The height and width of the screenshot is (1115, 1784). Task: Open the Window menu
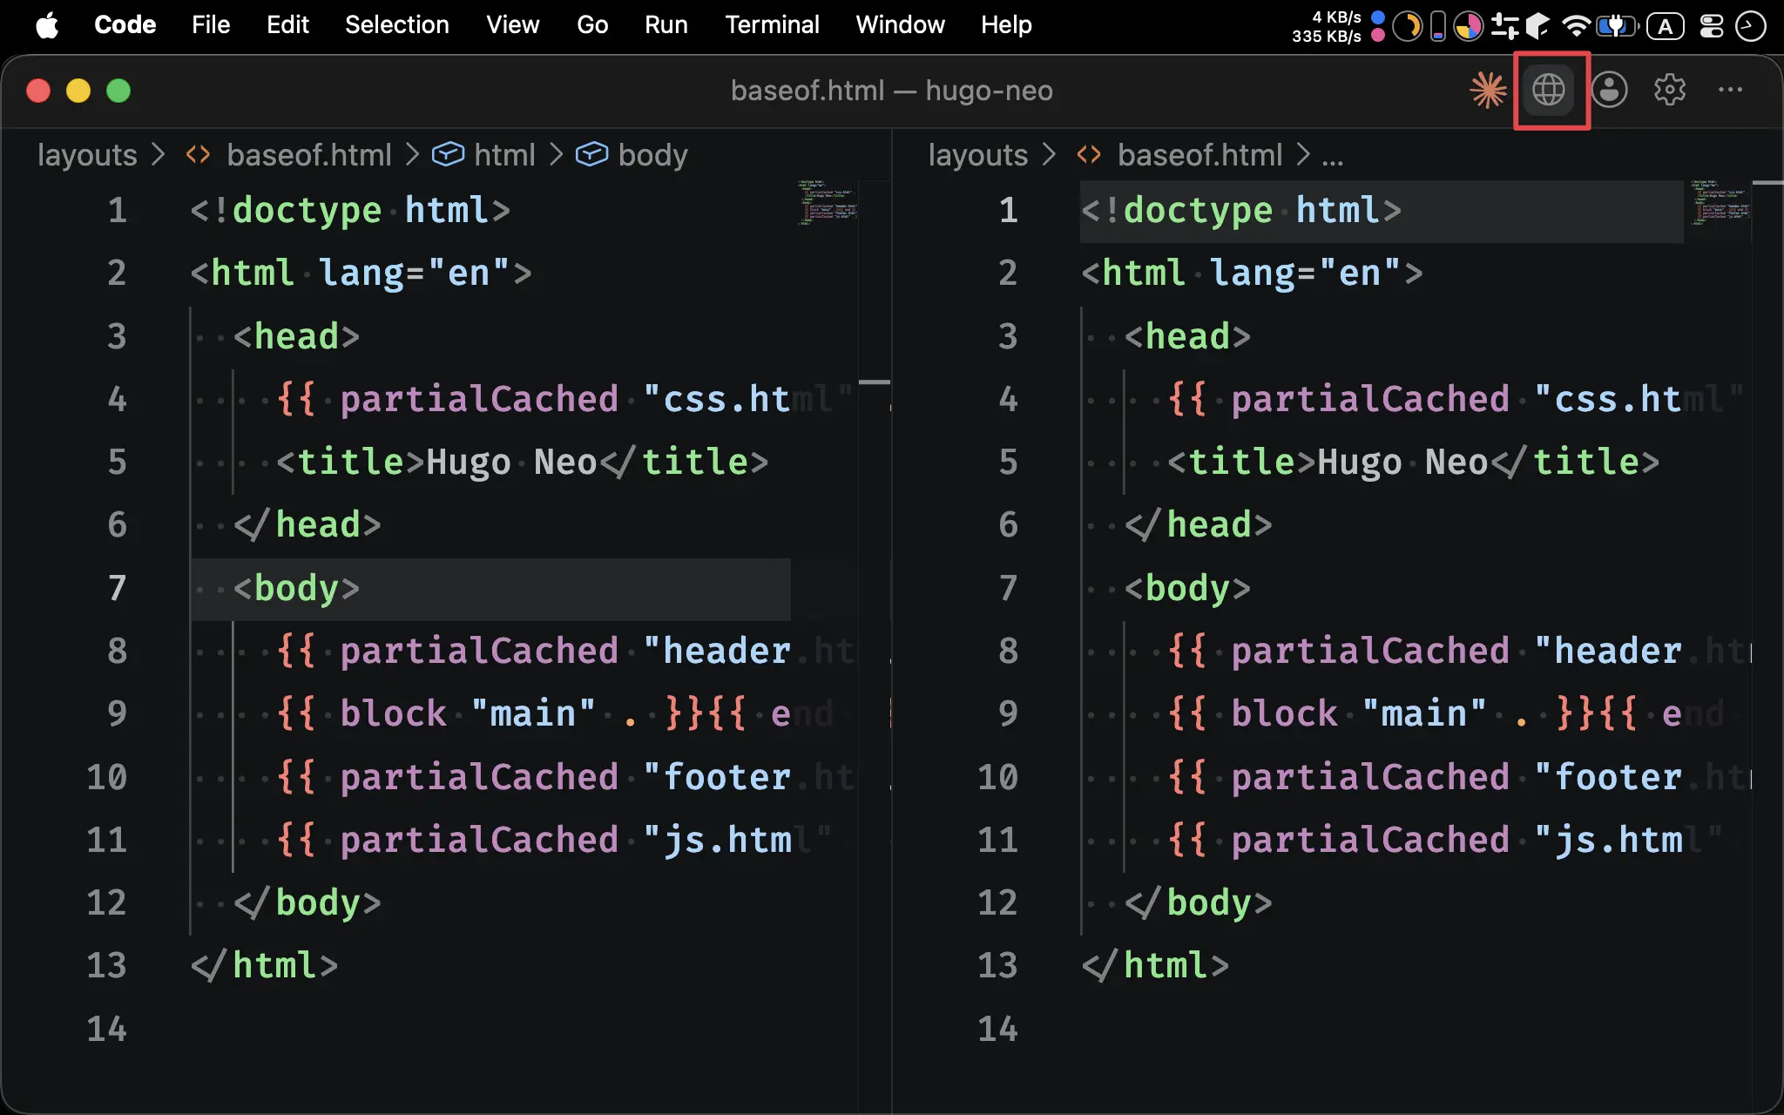click(x=900, y=24)
